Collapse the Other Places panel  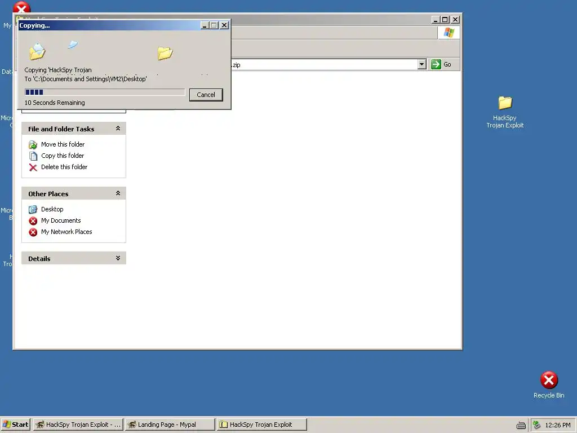point(118,193)
